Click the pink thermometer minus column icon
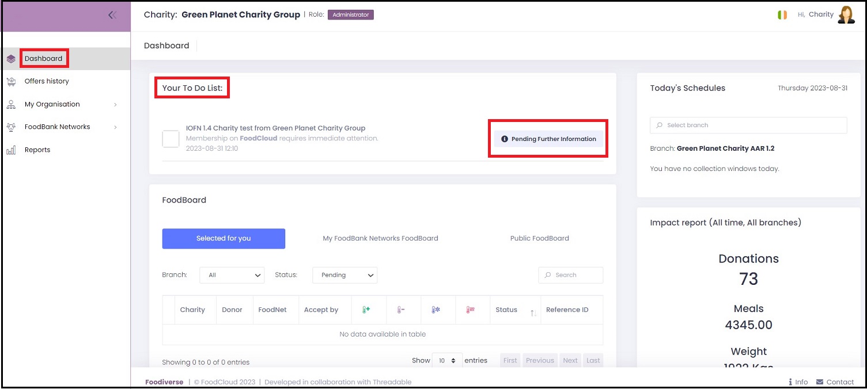The width and height of the screenshot is (867, 389). coord(400,310)
